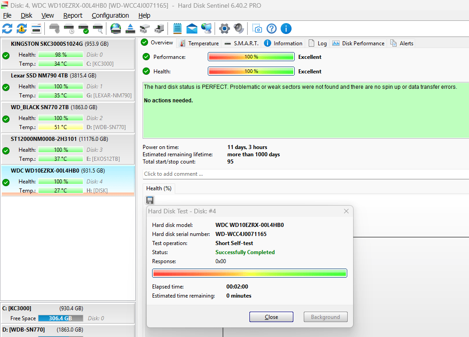Click the refresh icon with warning triangle

(22, 29)
